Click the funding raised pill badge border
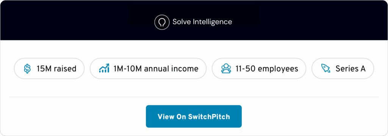This screenshot has height=136, width=388. [49, 58]
